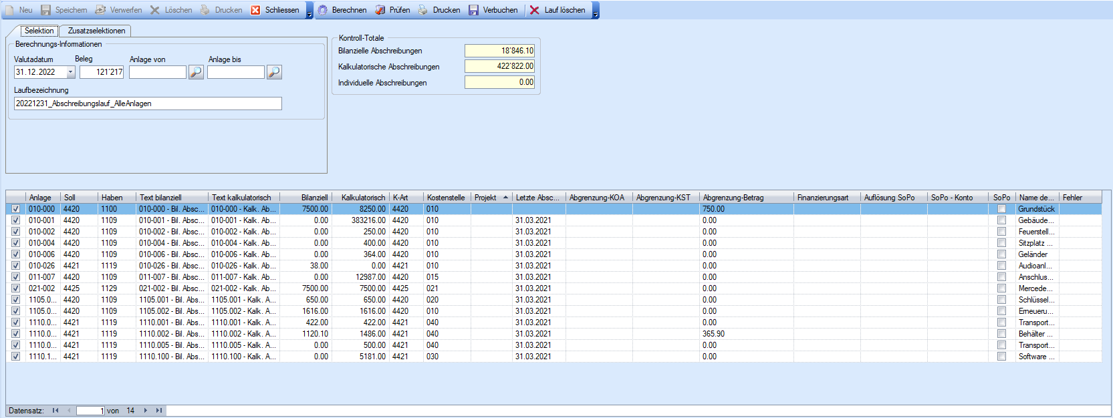
Task: Jump to last record in navigator
Action: (x=158, y=411)
